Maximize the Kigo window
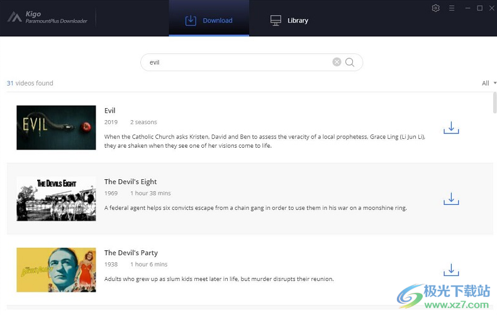497x315 pixels. [x=480, y=8]
